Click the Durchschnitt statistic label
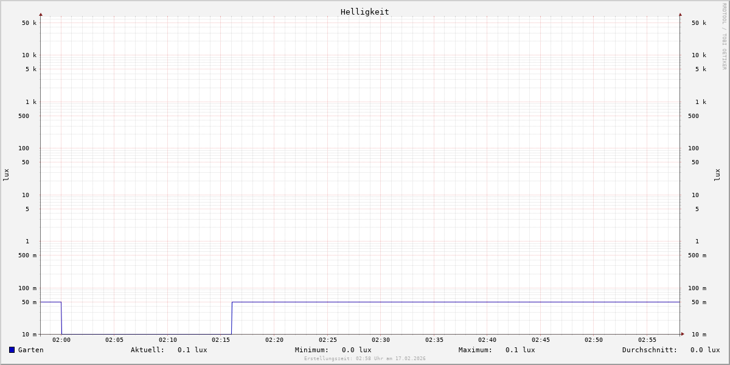Image resolution: width=730 pixels, height=365 pixels. click(649, 350)
